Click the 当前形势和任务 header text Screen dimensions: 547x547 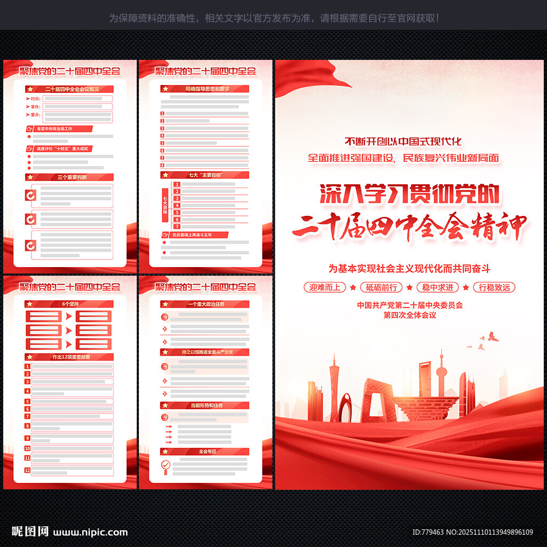(207, 405)
